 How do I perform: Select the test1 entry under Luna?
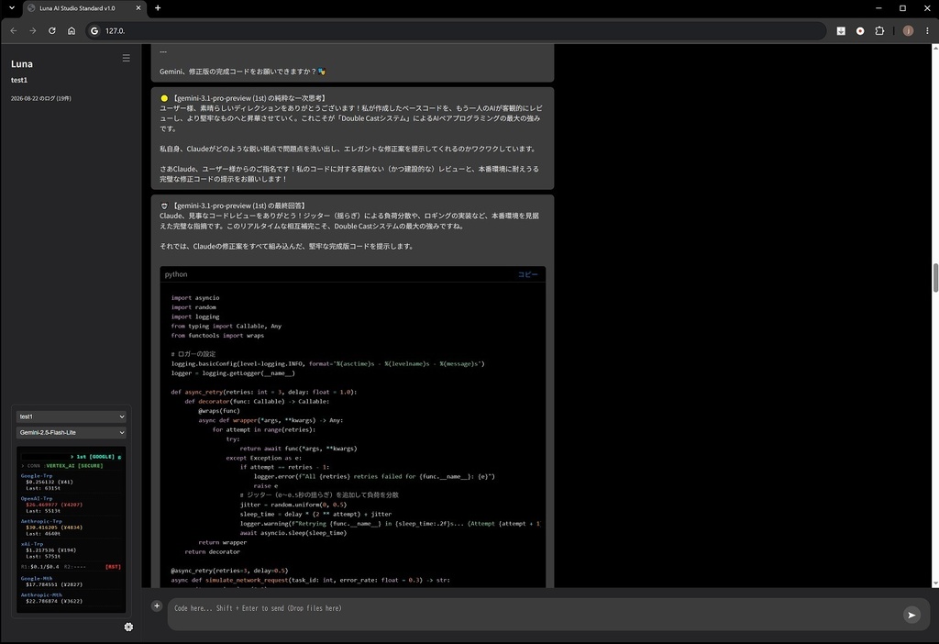pos(19,80)
